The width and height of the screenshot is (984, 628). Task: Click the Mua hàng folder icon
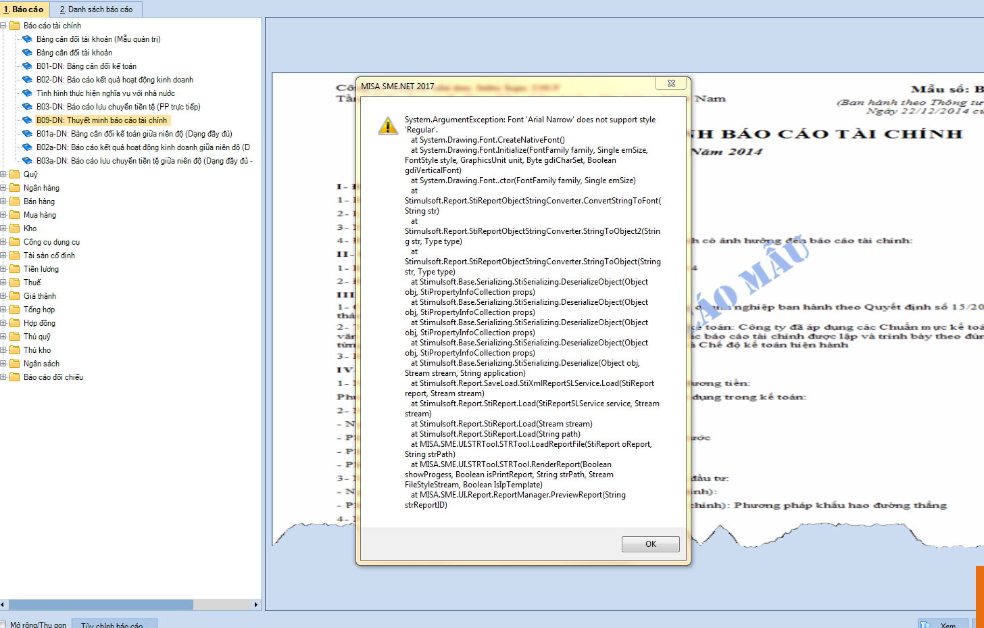pyautogui.click(x=14, y=215)
